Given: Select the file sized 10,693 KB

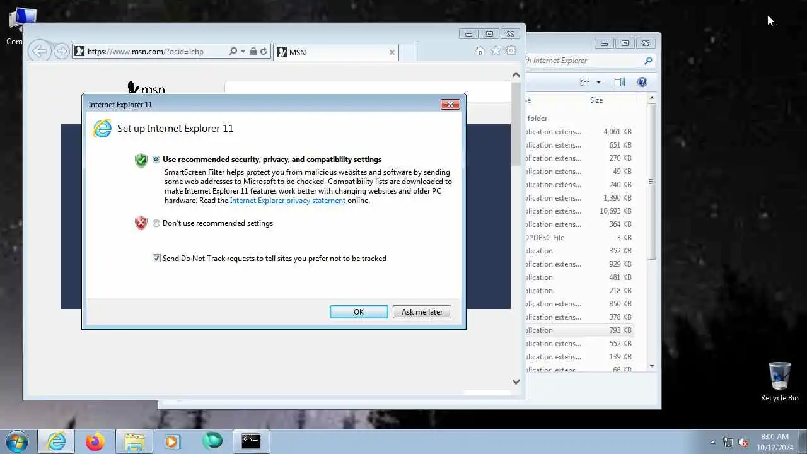Looking at the screenshot, I should click(x=580, y=211).
